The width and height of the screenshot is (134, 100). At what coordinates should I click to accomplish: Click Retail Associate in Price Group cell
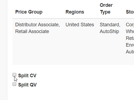click(32, 31)
